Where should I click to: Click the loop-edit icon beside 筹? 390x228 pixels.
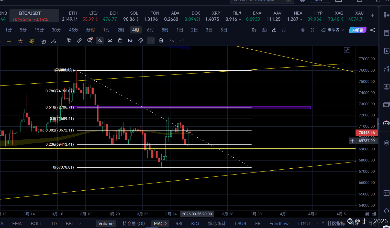coord(43,41)
